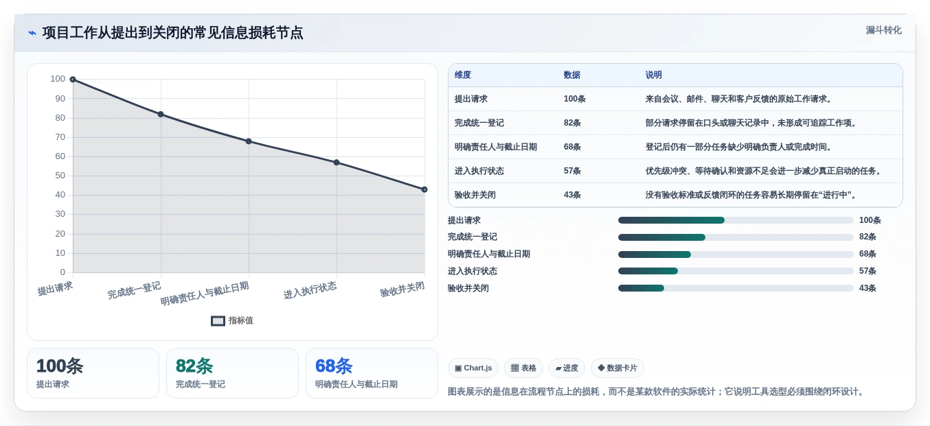Screen dimensions: 930x426
Task: Click the chart point for 提出请求
Action: [x=73, y=80]
